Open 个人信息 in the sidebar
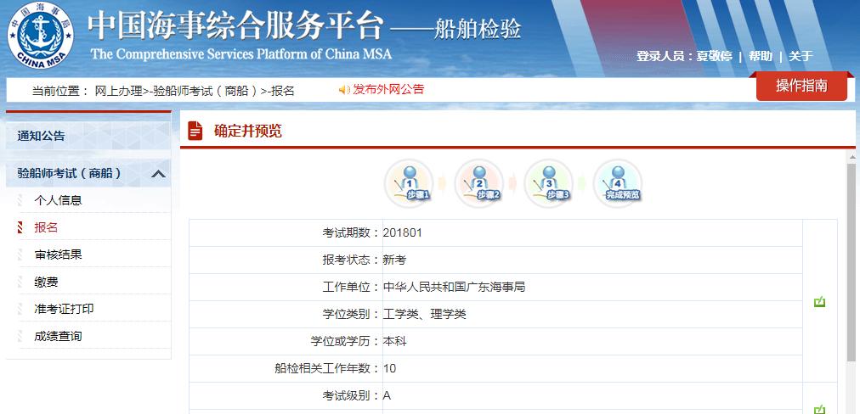Screen dimensions: 860x414 tap(58, 200)
